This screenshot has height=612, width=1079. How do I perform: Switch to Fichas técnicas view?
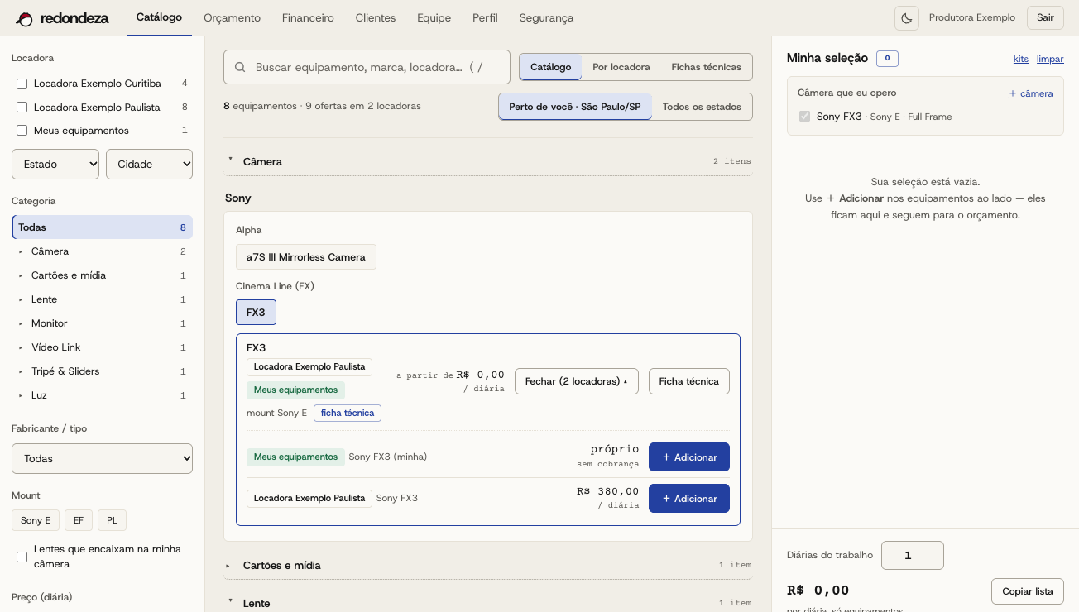tap(707, 67)
